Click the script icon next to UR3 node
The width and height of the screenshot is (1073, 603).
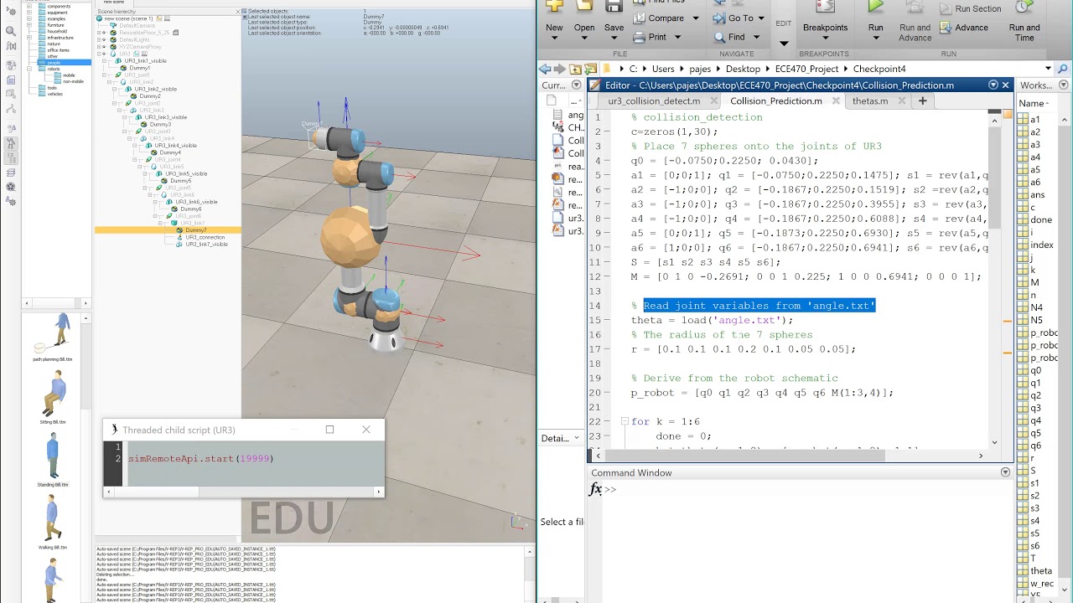[x=136, y=54]
